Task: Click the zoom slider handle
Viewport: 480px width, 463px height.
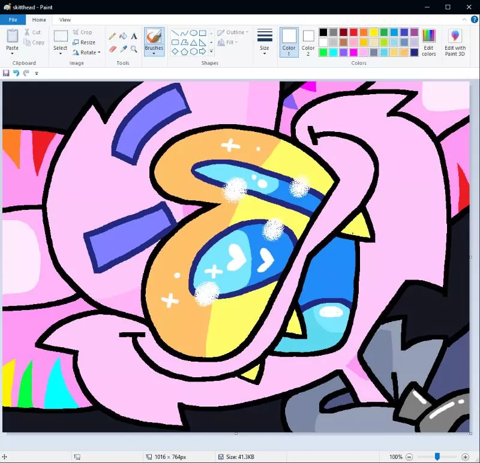Action: pyautogui.click(x=437, y=457)
